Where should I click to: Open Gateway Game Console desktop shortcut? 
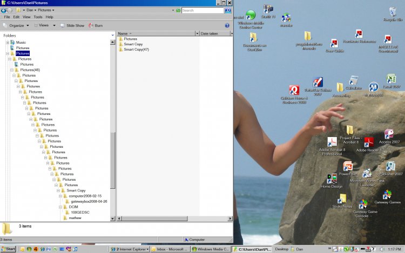pyautogui.click(x=364, y=209)
